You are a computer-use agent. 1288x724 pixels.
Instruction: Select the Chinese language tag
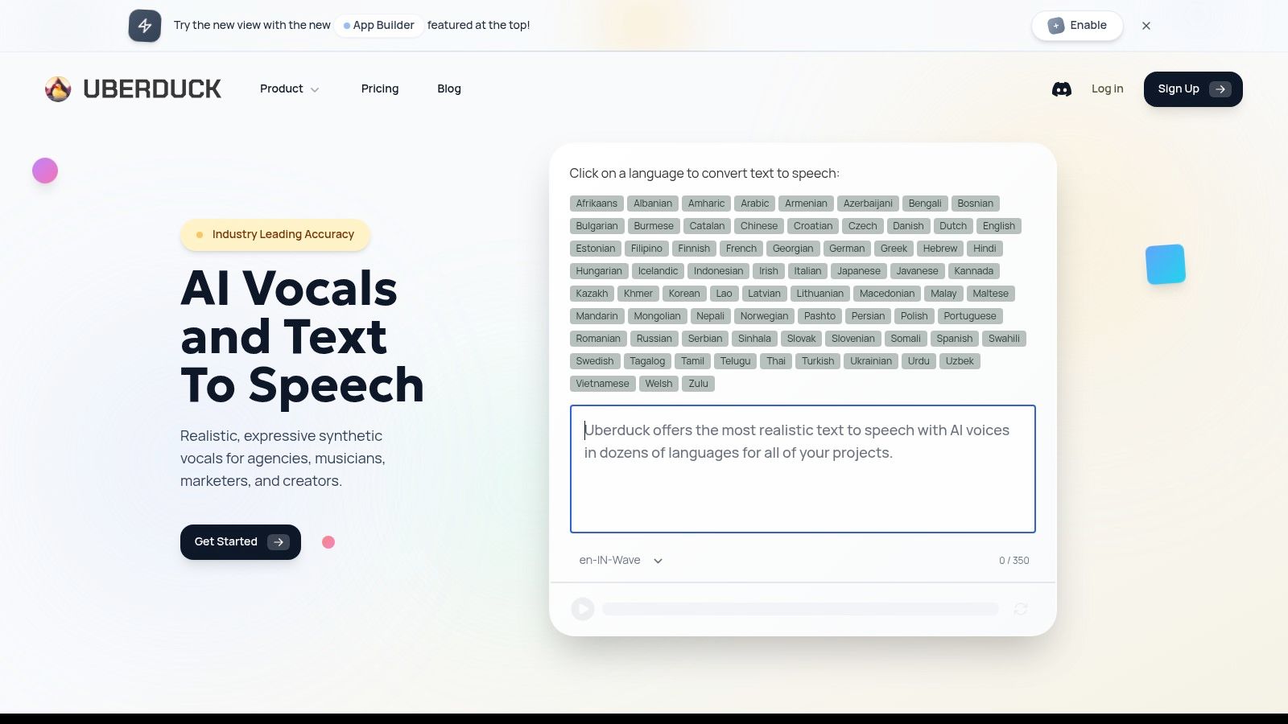[x=759, y=226]
